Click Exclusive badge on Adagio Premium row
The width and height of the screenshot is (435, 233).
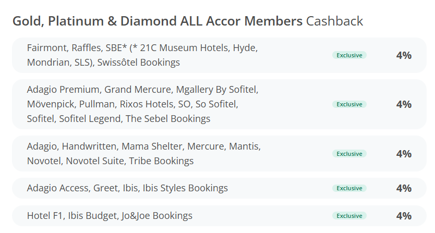[349, 104]
